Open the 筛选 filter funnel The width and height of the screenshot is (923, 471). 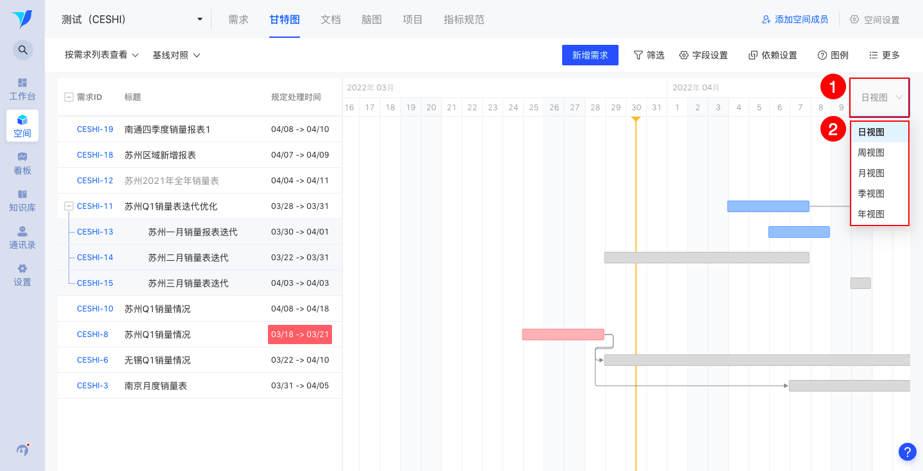point(649,55)
